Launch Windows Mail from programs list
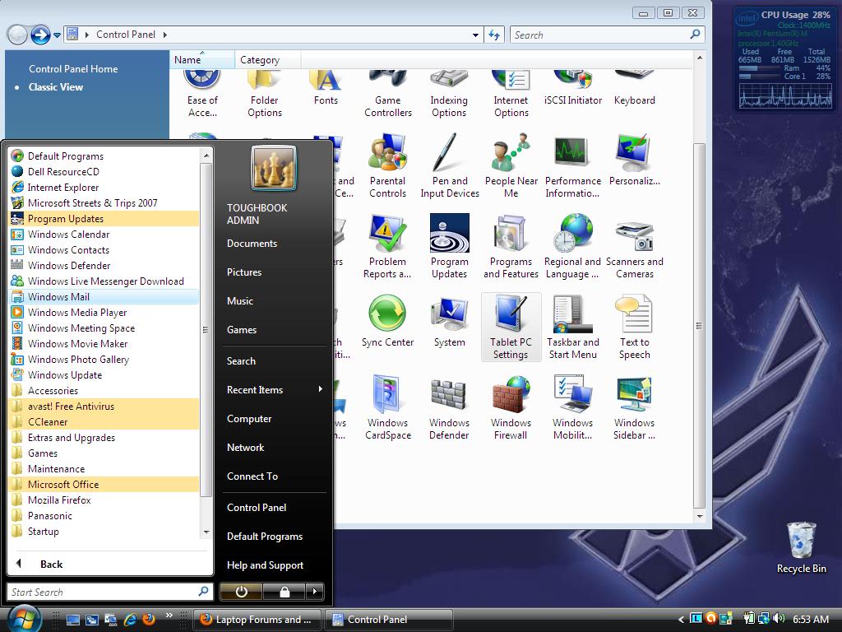The image size is (842, 632). click(x=104, y=296)
